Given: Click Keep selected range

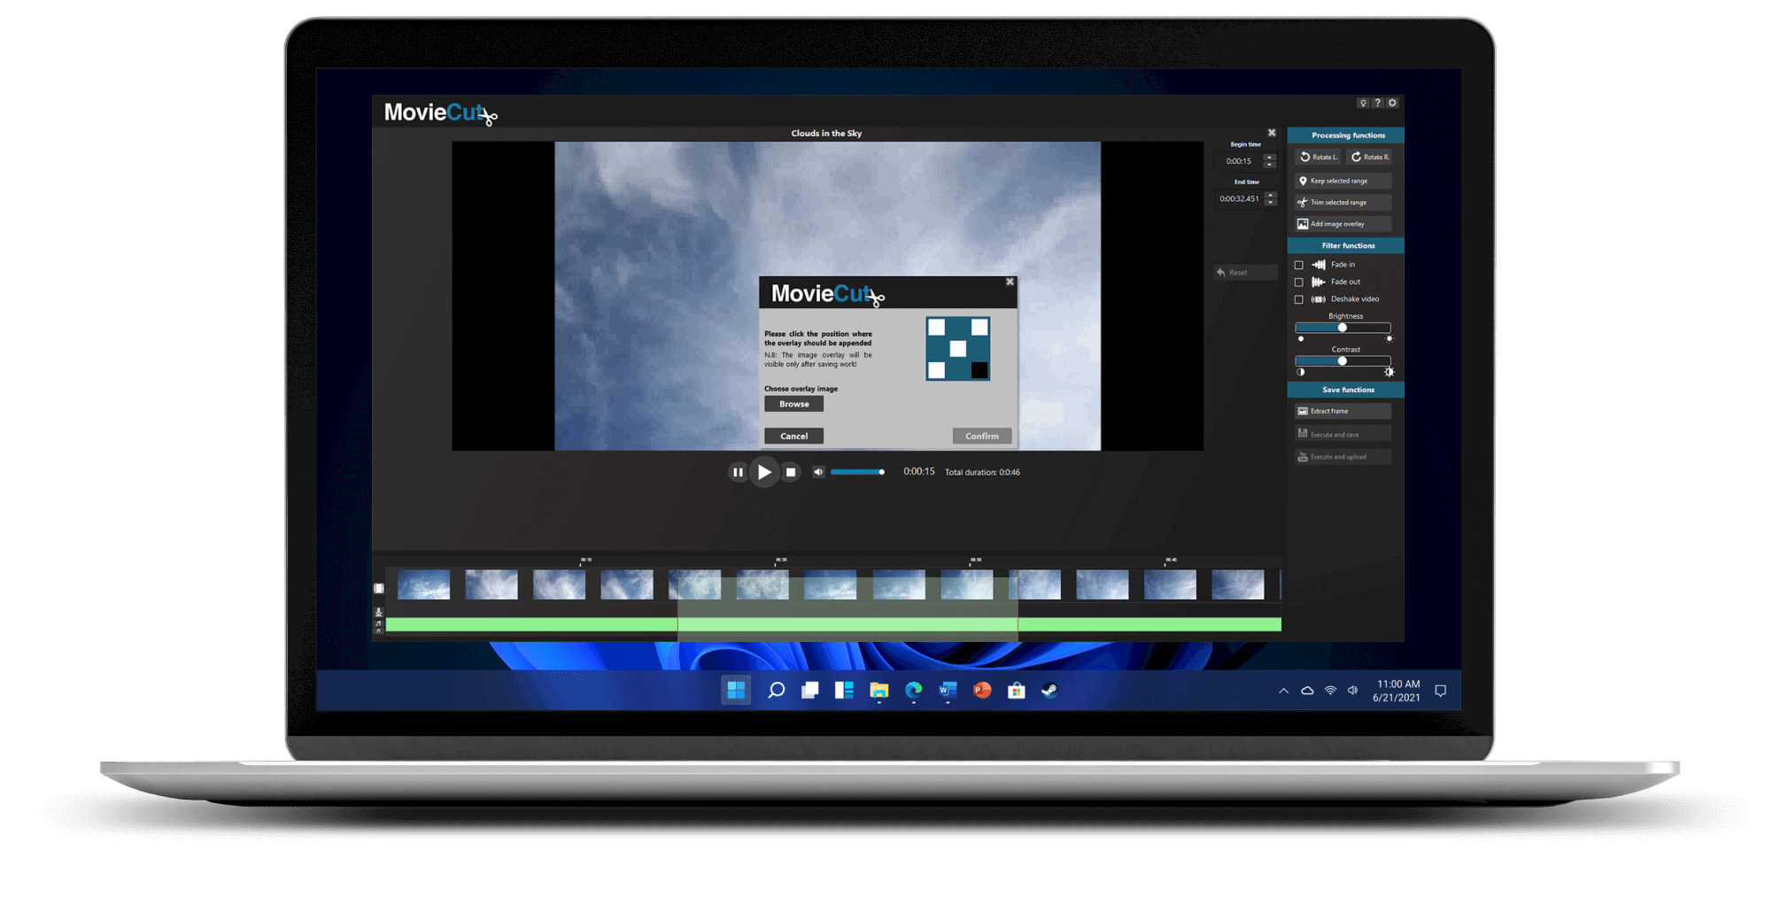Looking at the screenshot, I should pos(1343,181).
